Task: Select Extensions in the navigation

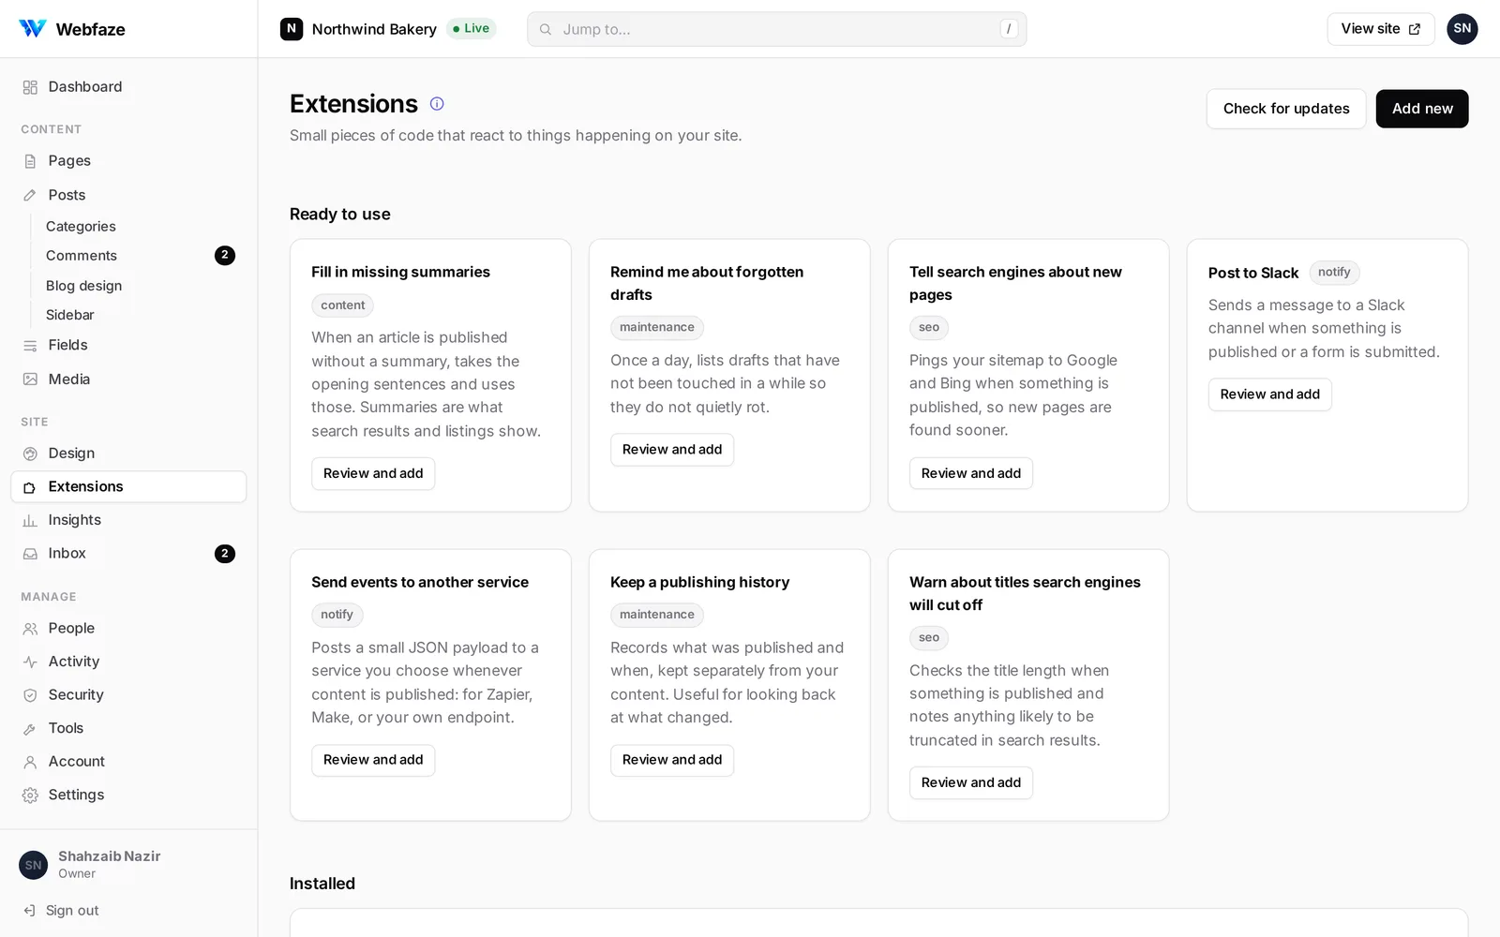Action: tap(128, 486)
